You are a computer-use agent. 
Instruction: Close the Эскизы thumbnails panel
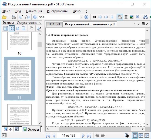click(39, 23)
